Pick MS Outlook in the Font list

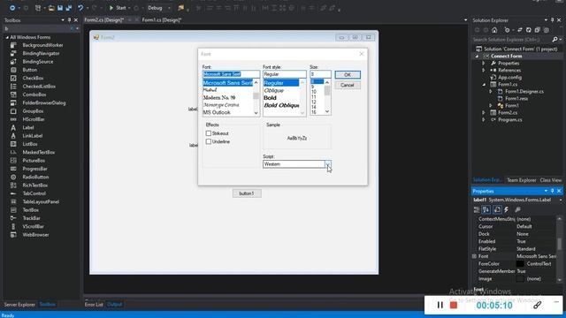click(x=217, y=112)
